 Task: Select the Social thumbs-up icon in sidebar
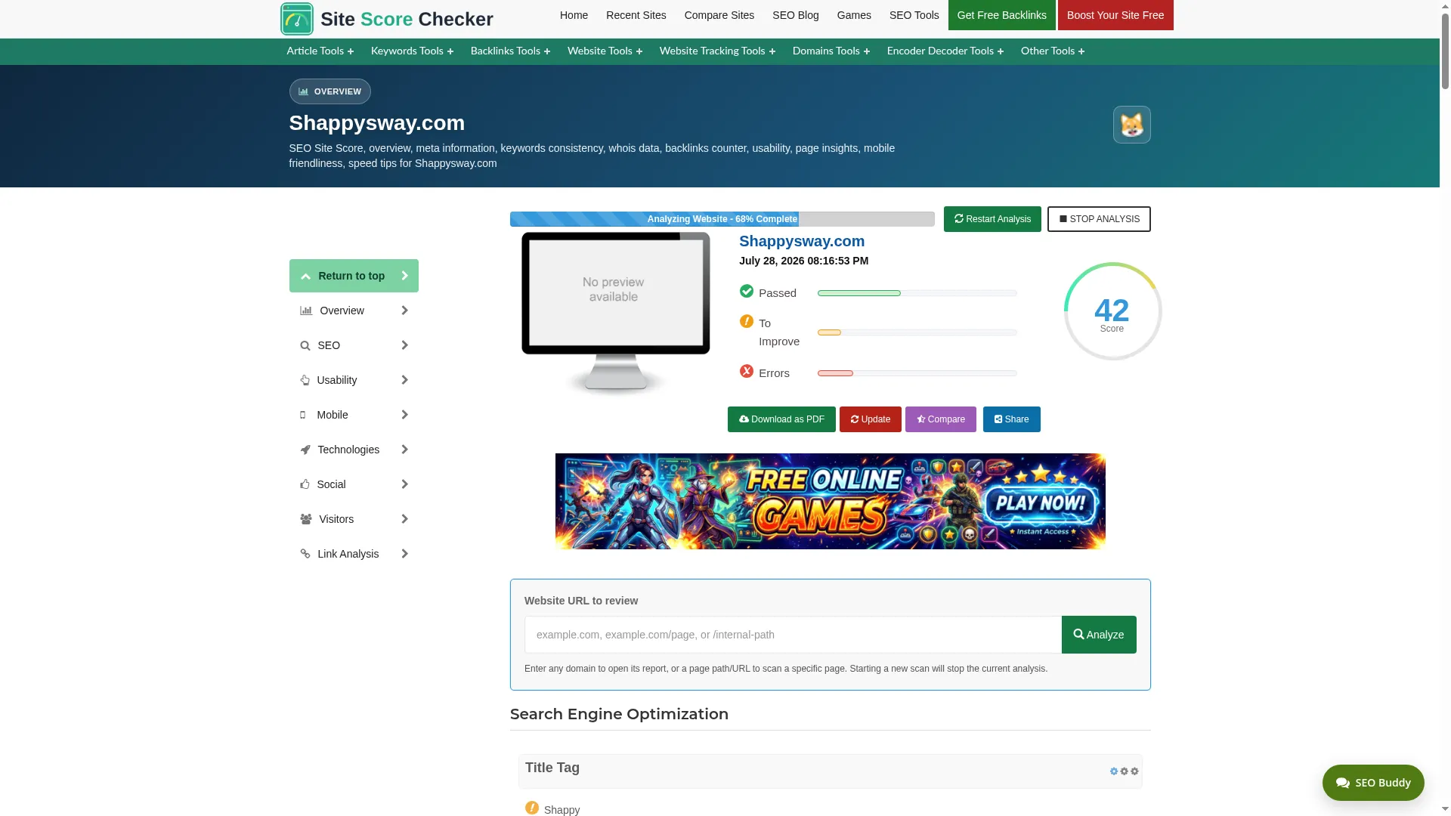click(305, 484)
